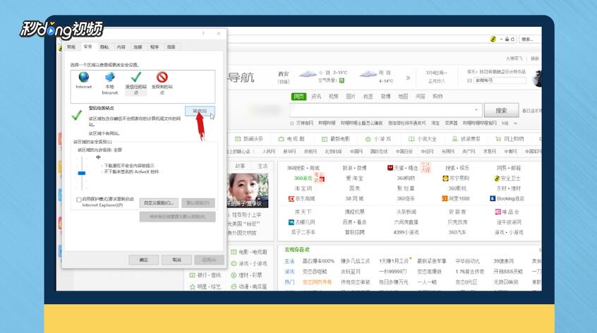This screenshot has height=333, width=597.
Task: Select the 视频 search tab
Action: 334,96
